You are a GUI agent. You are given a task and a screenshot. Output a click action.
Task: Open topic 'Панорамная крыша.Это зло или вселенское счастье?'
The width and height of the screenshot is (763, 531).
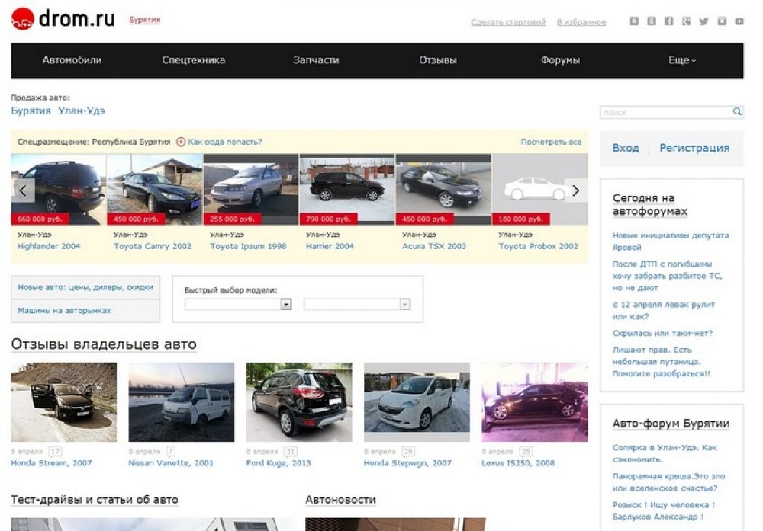pyautogui.click(x=668, y=482)
